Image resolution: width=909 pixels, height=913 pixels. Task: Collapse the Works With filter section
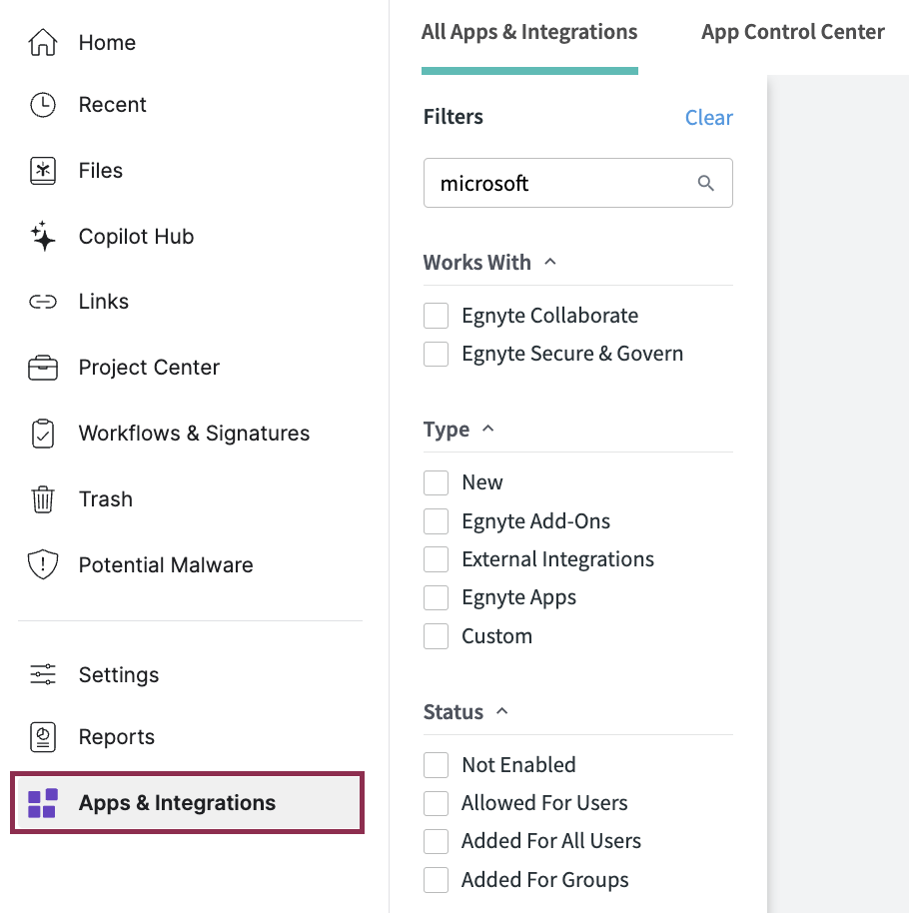549,263
